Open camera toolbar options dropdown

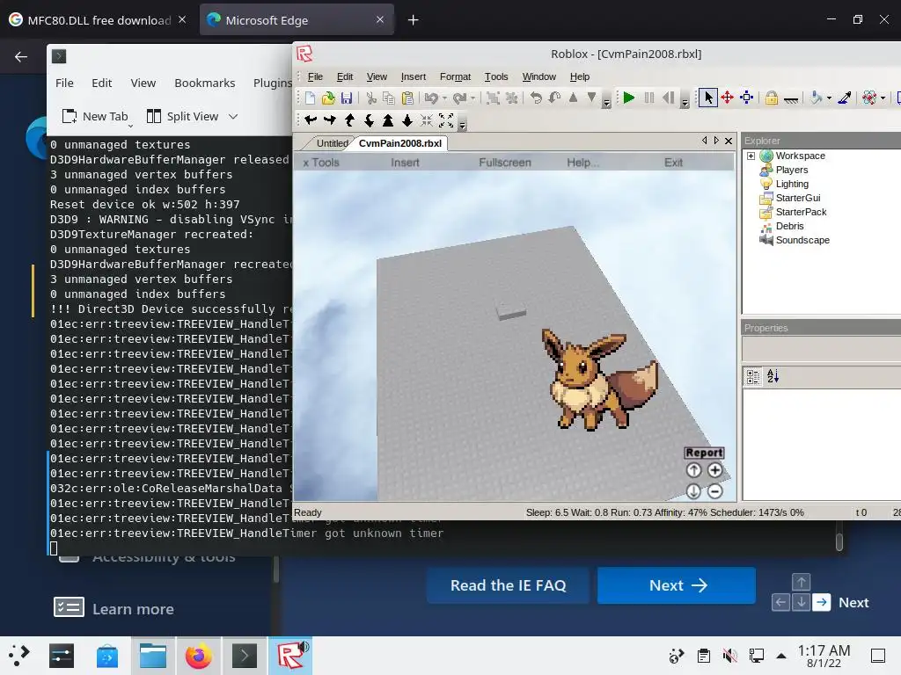[x=462, y=124]
